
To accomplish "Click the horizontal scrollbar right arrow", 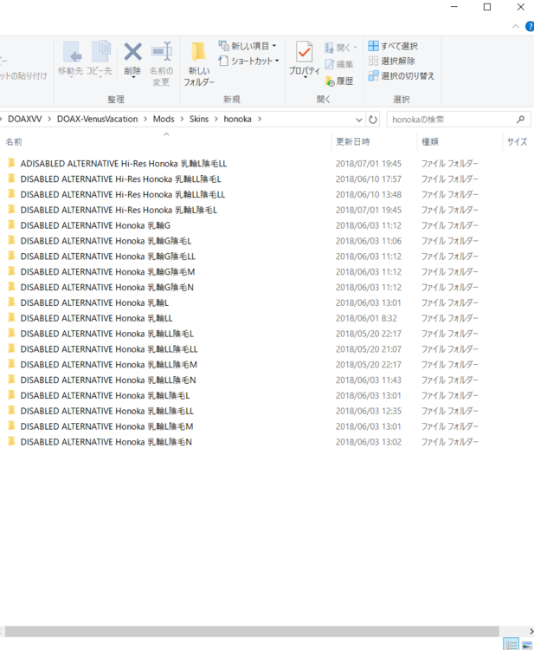I will click(x=531, y=631).
